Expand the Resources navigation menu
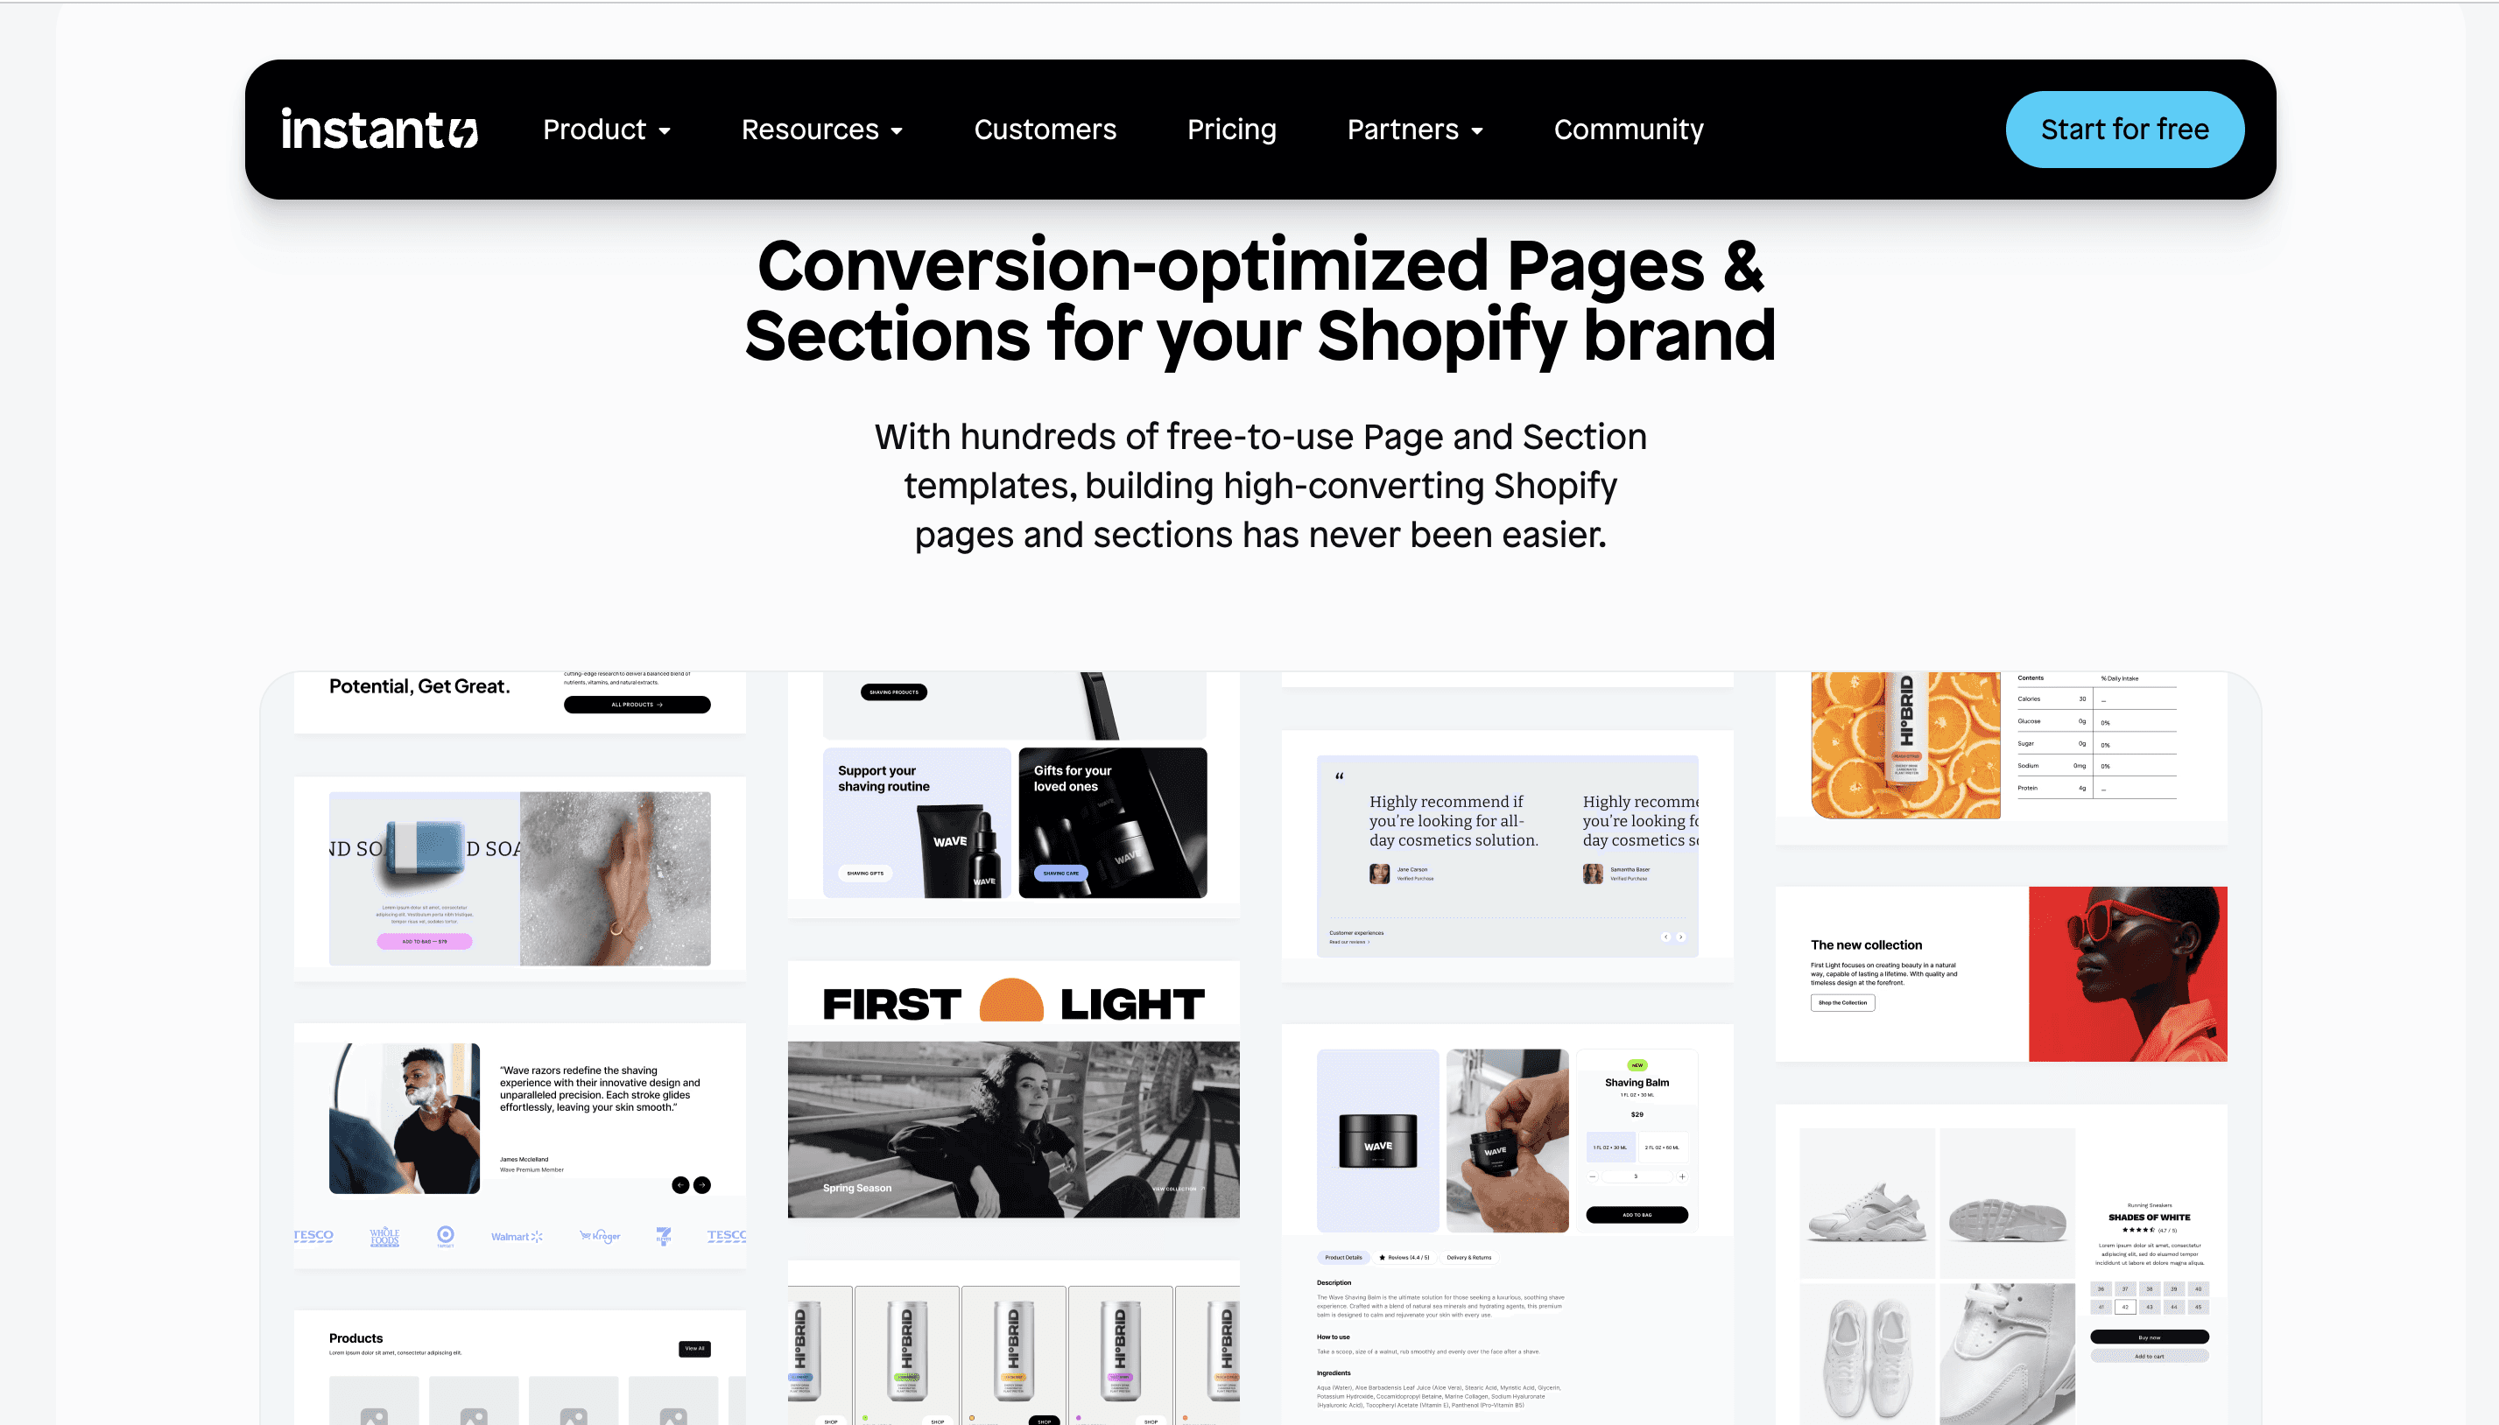Viewport: 2499px width, 1425px height. (820, 129)
